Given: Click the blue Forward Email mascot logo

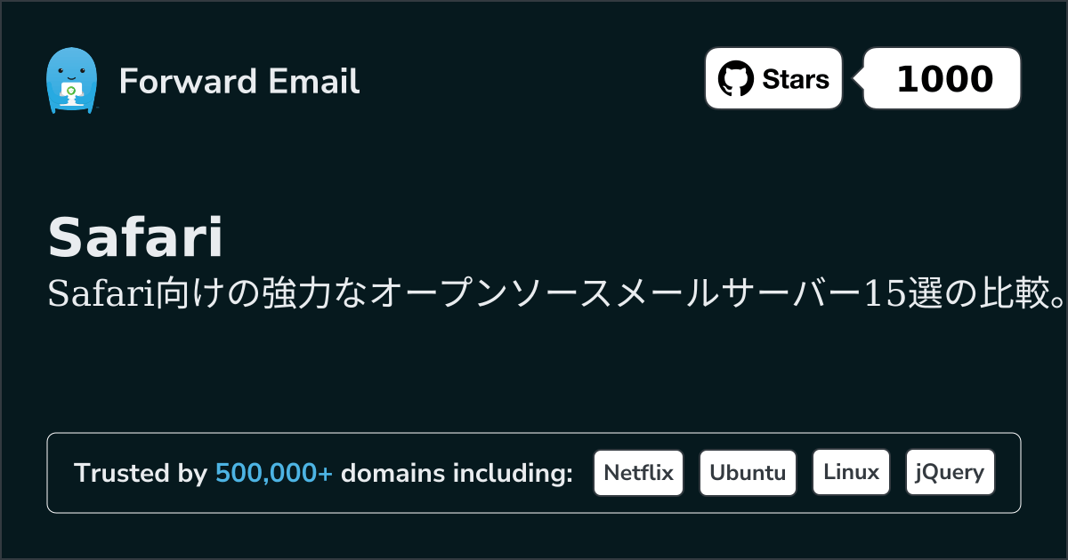Looking at the screenshot, I should tap(70, 81).
